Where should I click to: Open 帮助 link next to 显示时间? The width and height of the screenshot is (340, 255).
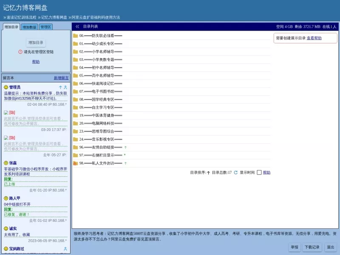pyautogui.click(x=266, y=173)
